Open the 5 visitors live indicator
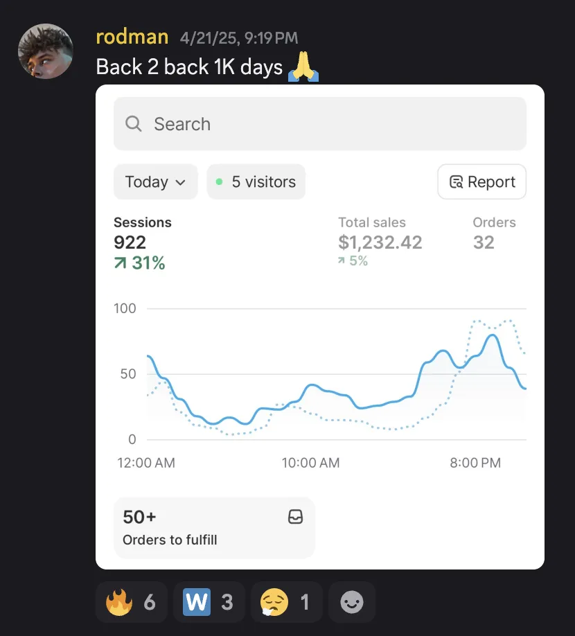The width and height of the screenshot is (575, 636). tap(256, 182)
